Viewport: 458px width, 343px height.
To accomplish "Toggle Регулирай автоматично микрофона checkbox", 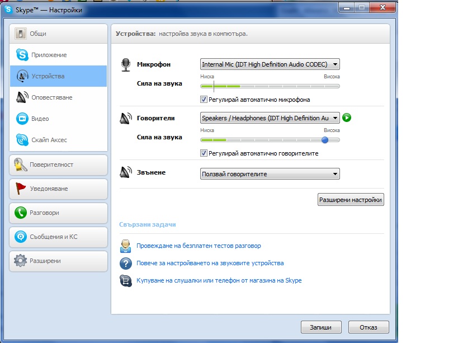I will tap(204, 100).
